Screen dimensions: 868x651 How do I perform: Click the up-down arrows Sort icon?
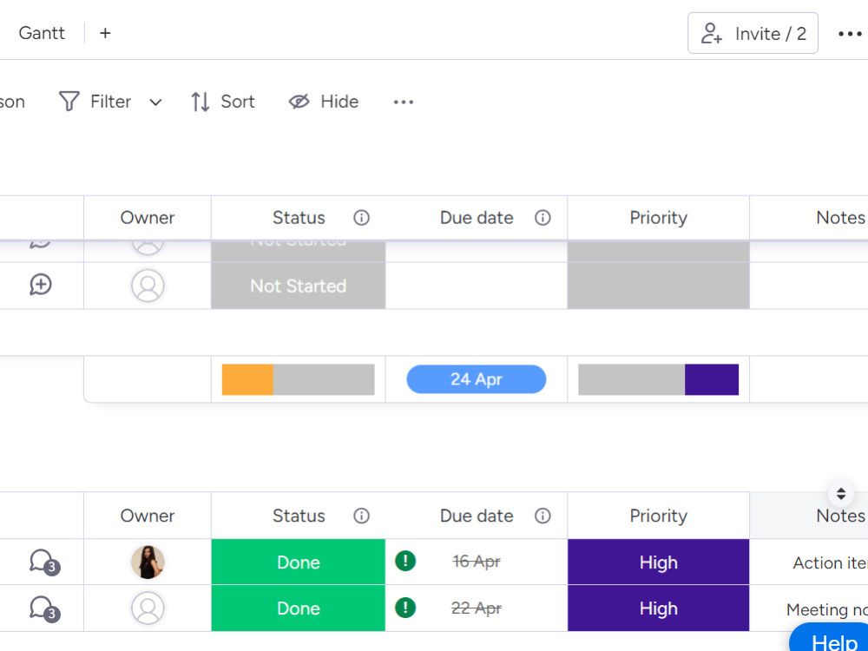click(x=200, y=102)
